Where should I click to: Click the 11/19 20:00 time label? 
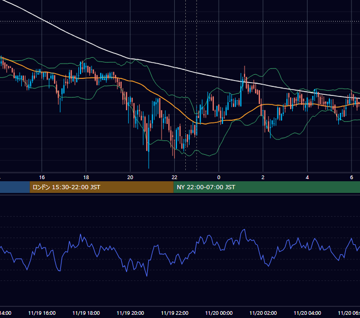pyautogui.click(x=130, y=313)
